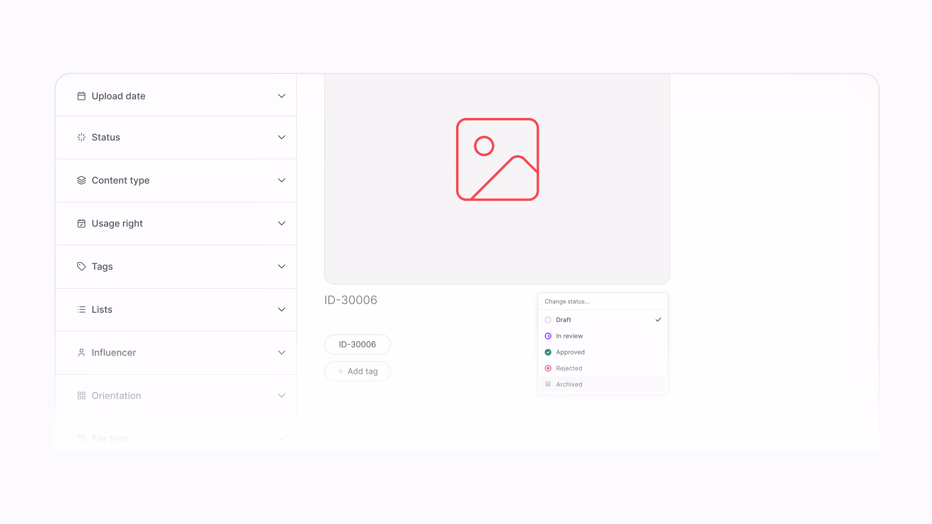
Task: Select Rejected from the status menu
Action: 569,368
